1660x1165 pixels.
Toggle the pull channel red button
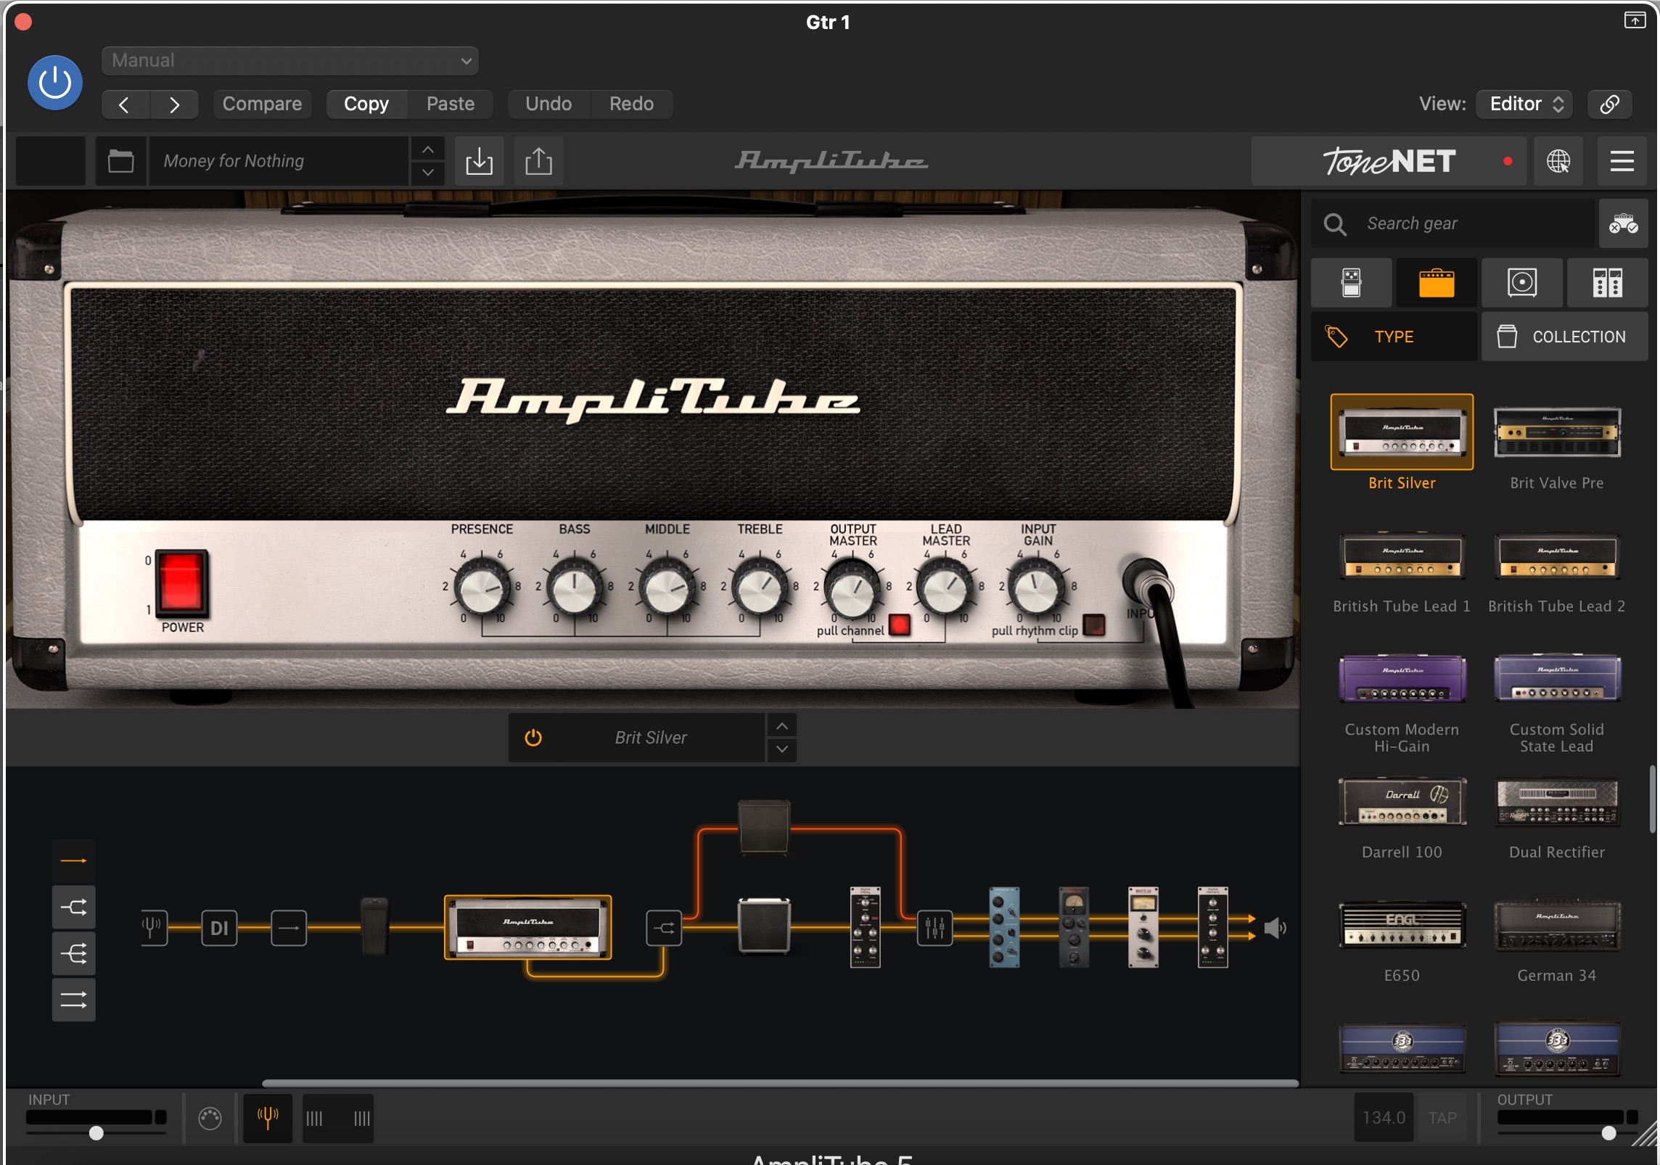point(900,625)
